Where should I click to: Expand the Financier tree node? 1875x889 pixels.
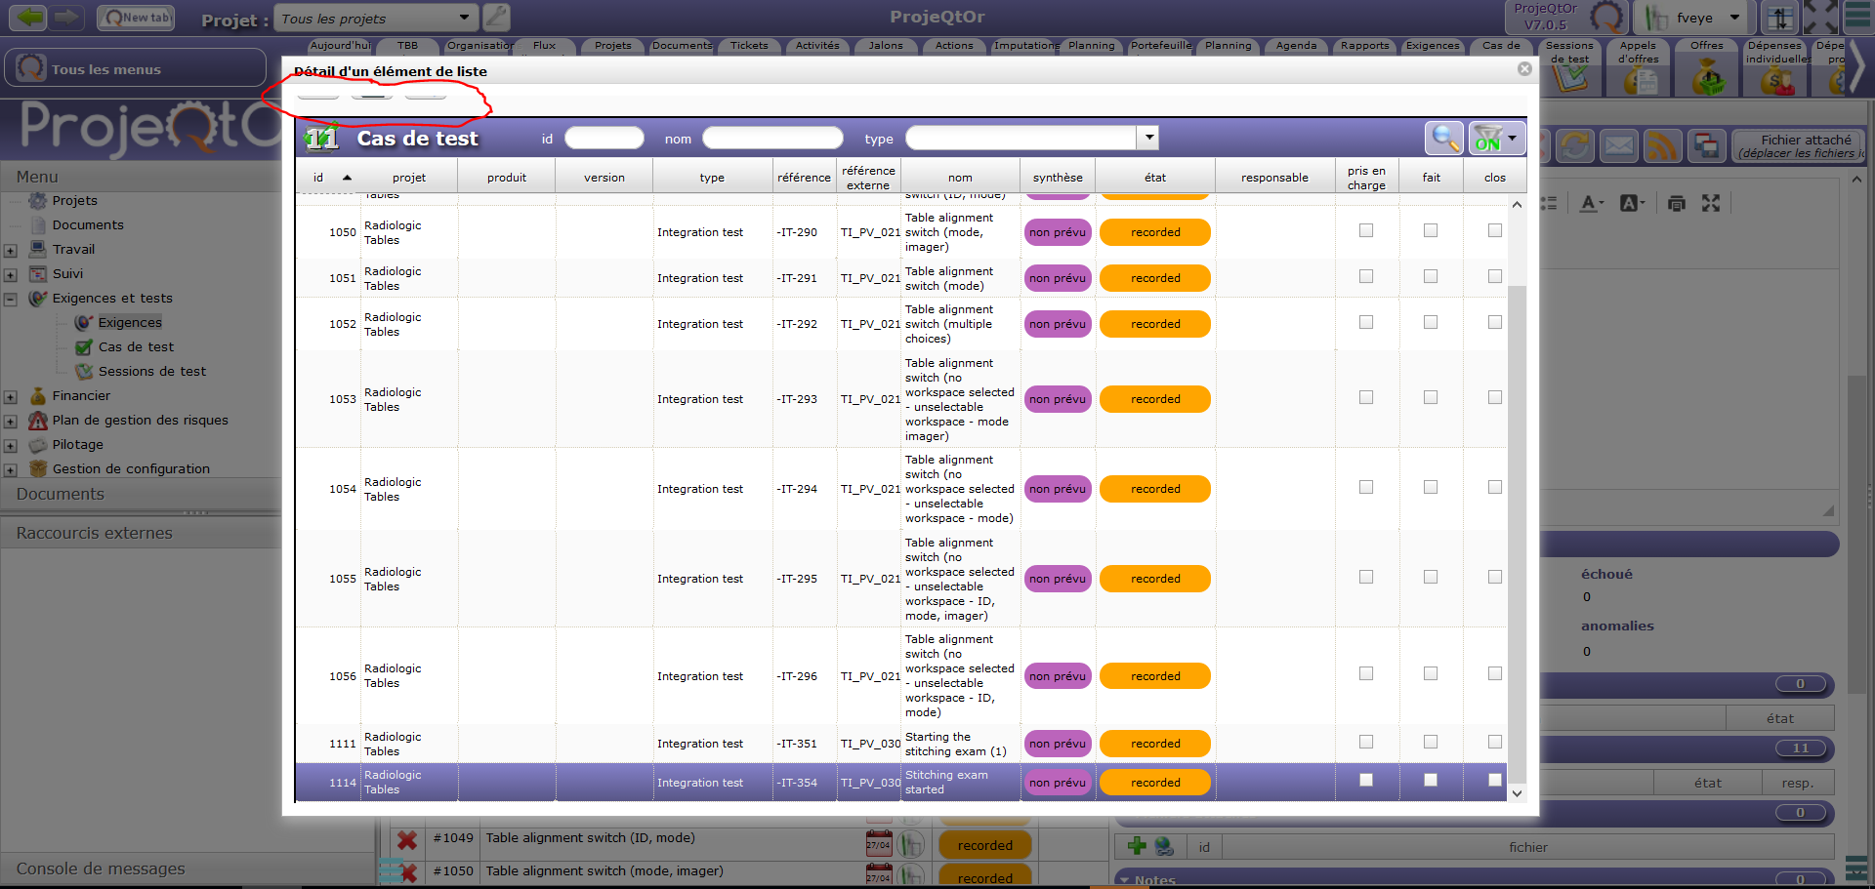click(x=11, y=397)
